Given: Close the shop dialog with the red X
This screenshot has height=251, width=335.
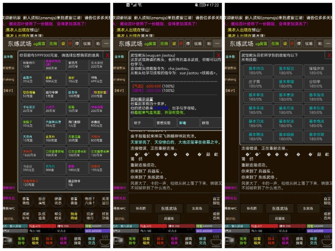Looking at the screenshot, I should pos(107,55).
